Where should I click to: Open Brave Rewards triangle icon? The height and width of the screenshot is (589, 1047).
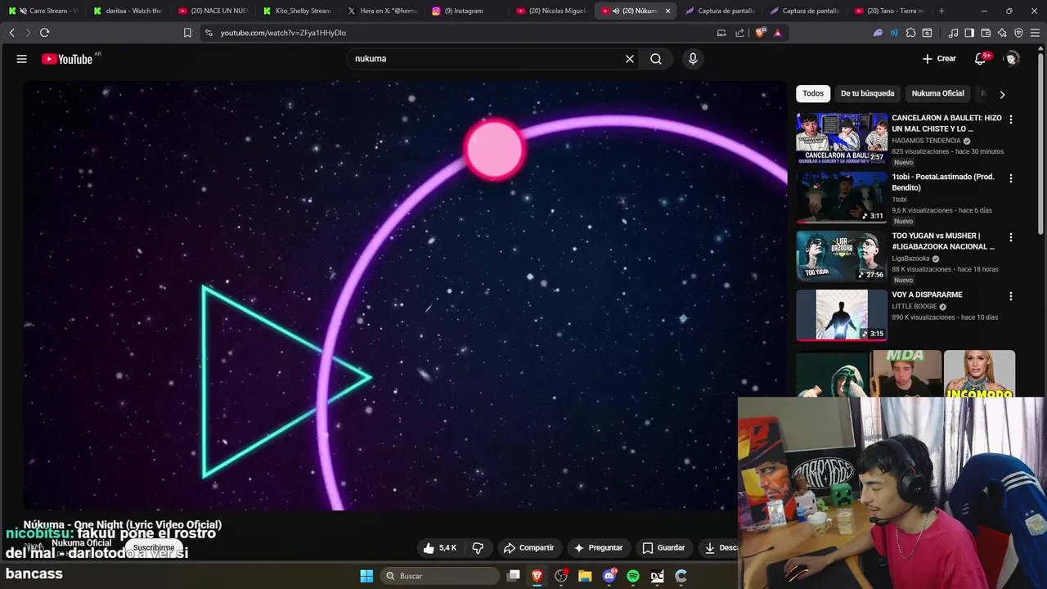point(777,33)
